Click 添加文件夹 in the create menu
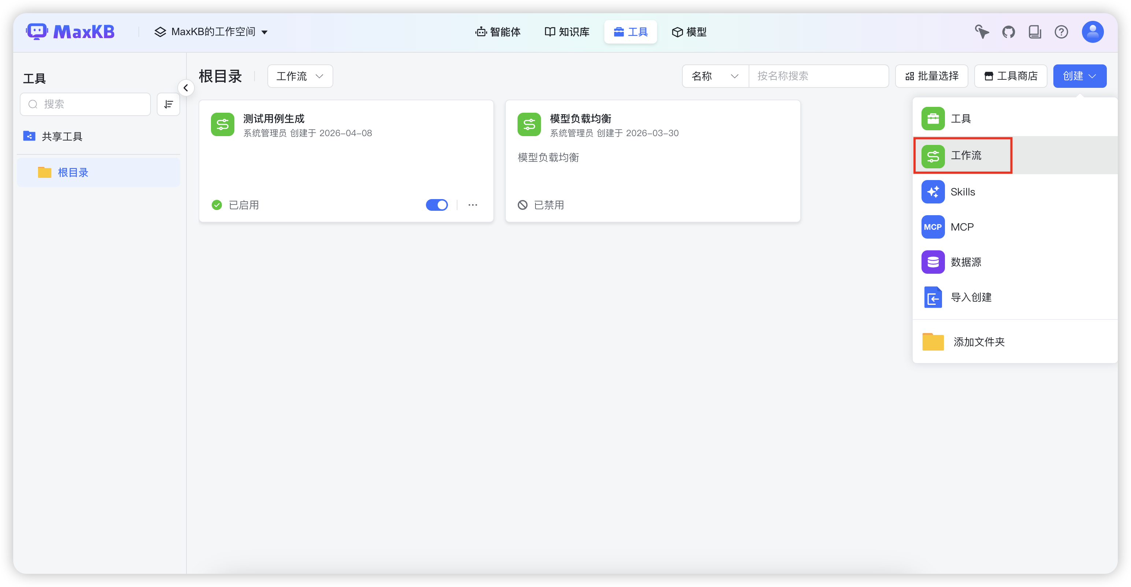 pos(978,342)
